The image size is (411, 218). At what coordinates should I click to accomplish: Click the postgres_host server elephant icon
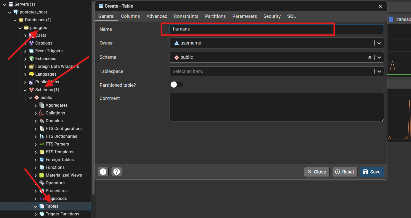click(16, 12)
